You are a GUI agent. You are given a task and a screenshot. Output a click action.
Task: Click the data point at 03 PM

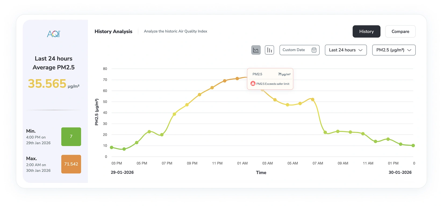point(112,147)
